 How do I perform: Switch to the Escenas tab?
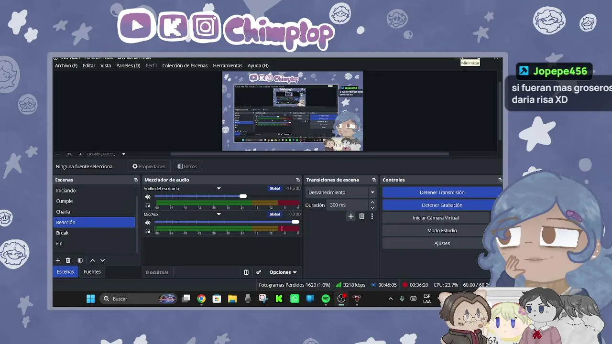tap(65, 272)
